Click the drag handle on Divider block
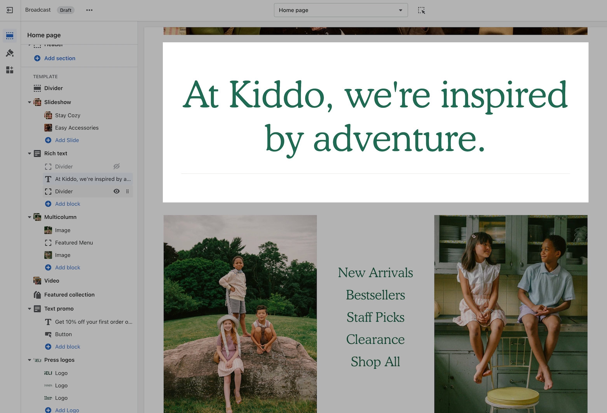This screenshot has height=413, width=607. pos(127,191)
